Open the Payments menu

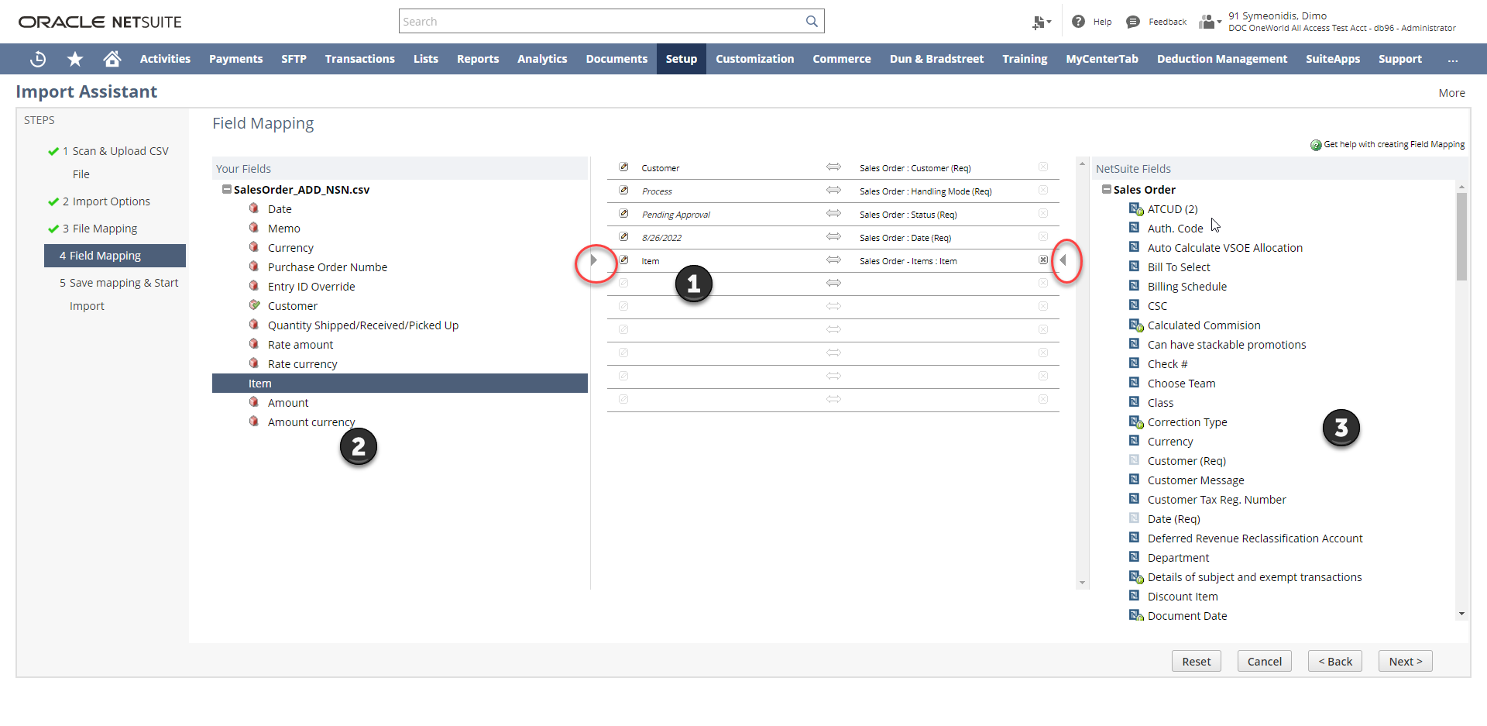coord(235,59)
